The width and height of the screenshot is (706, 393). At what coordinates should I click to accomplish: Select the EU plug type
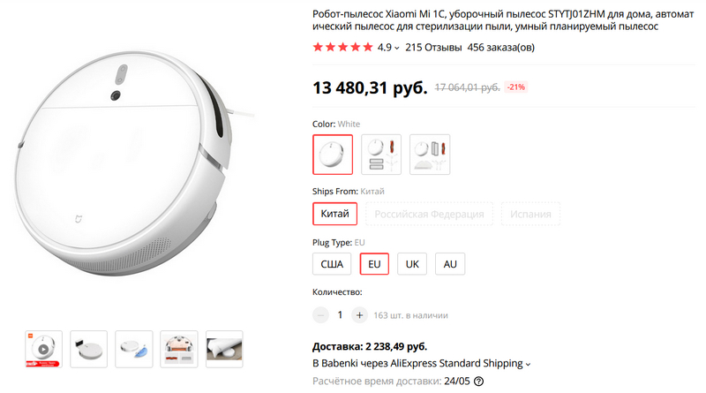pyautogui.click(x=374, y=263)
